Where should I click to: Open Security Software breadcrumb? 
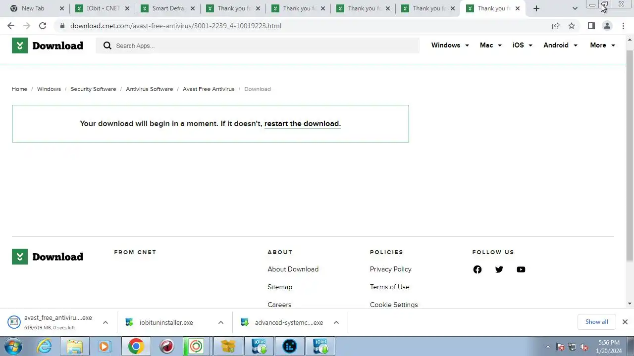pos(93,89)
